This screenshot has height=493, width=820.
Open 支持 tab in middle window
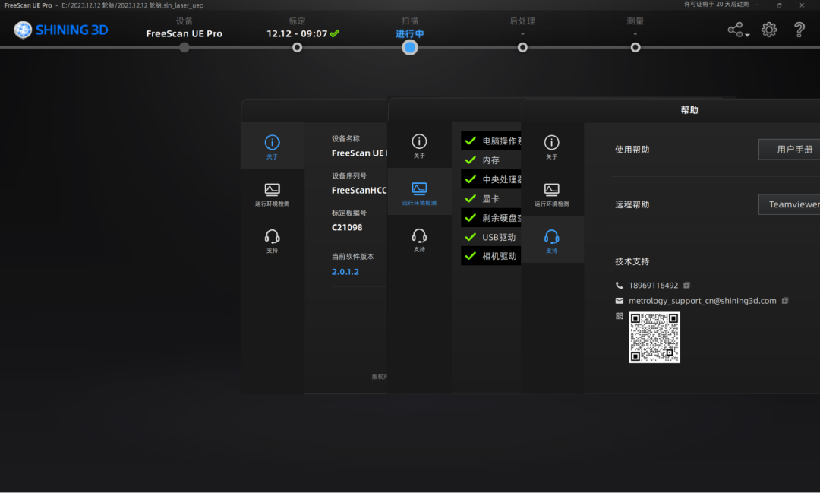pyautogui.click(x=419, y=240)
